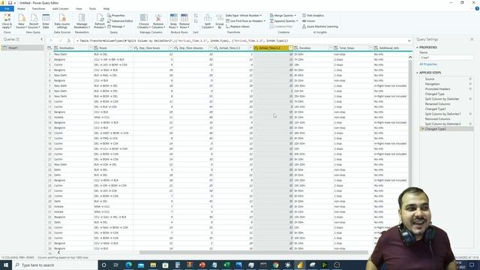
Task: Click the table select-all corner icon
Action: click(x=49, y=48)
